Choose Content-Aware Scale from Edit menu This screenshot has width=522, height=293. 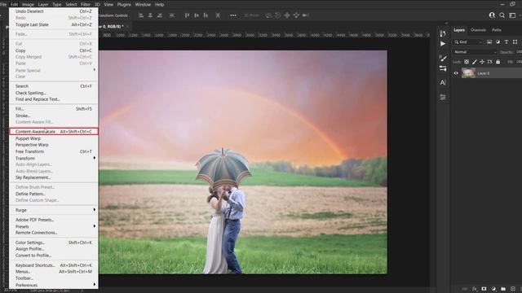pyautogui.click(x=53, y=132)
